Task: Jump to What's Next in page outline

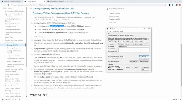Action: coord(113,22)
